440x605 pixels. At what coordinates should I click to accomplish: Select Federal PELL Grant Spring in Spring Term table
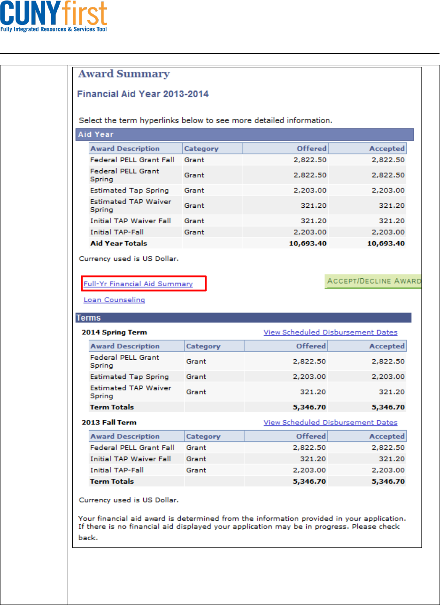[124, 361]
